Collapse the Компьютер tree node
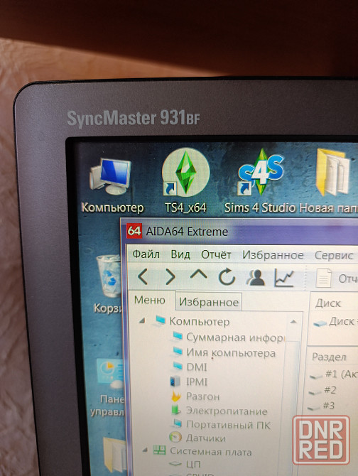Viewport: 358px width, 476px height. pyautogui.click(x=141, y=320)
